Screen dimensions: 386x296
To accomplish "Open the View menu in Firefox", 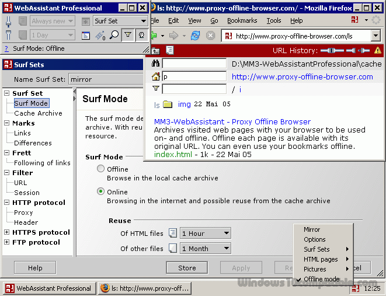I will point(194,20).
